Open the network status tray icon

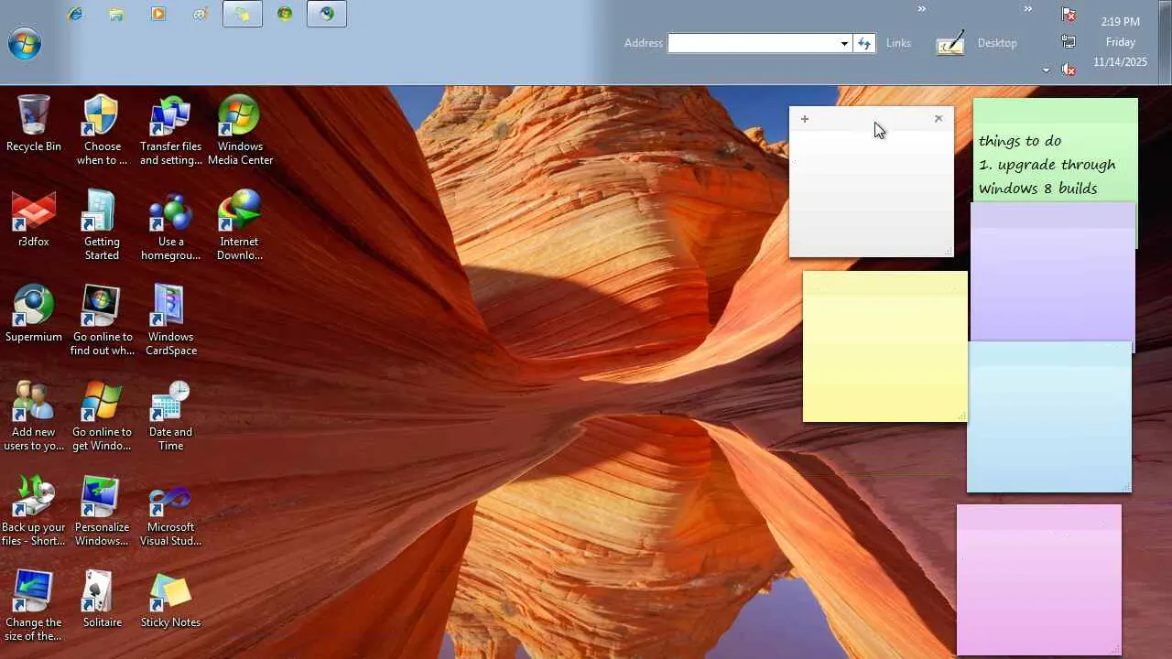1069,41
